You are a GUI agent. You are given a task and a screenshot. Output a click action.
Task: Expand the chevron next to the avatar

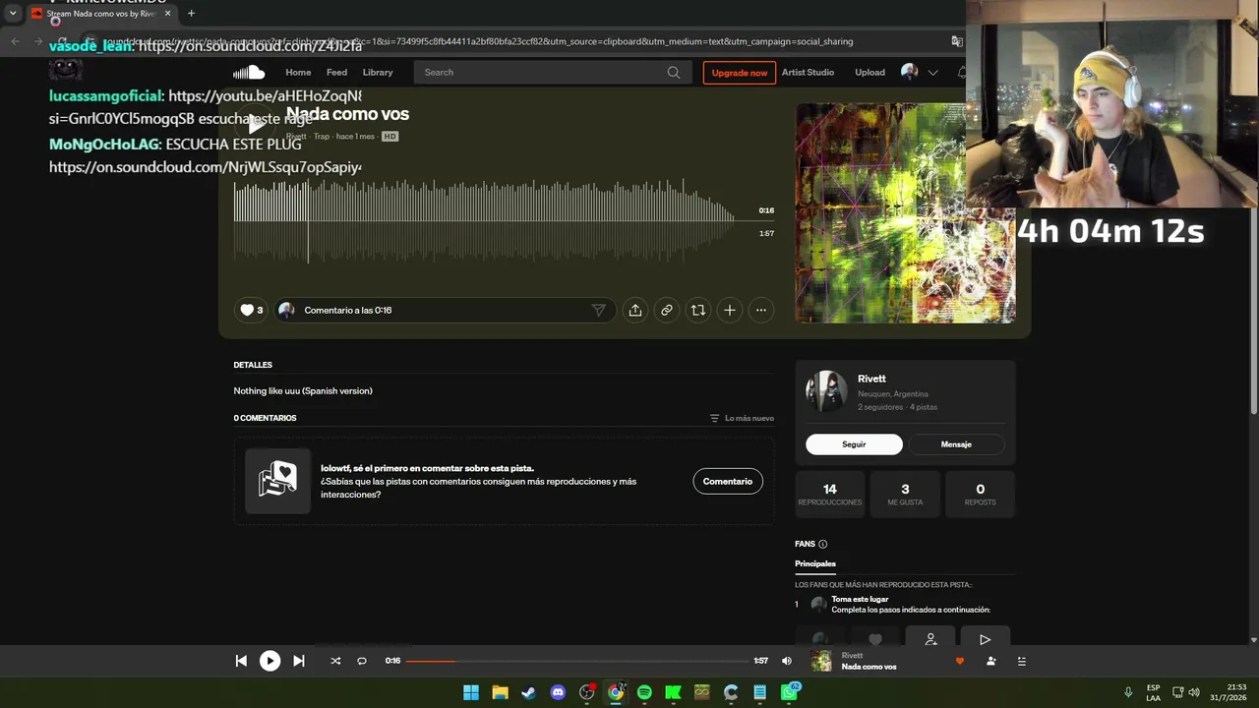coord(932,72)
